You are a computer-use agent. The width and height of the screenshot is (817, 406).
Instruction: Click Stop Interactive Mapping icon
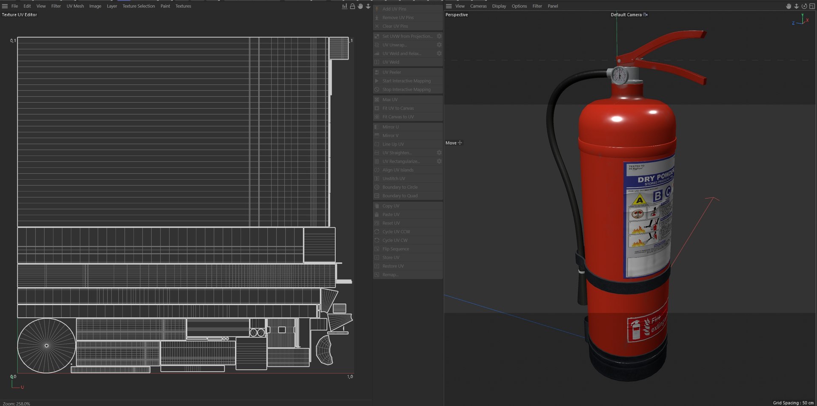377,89
